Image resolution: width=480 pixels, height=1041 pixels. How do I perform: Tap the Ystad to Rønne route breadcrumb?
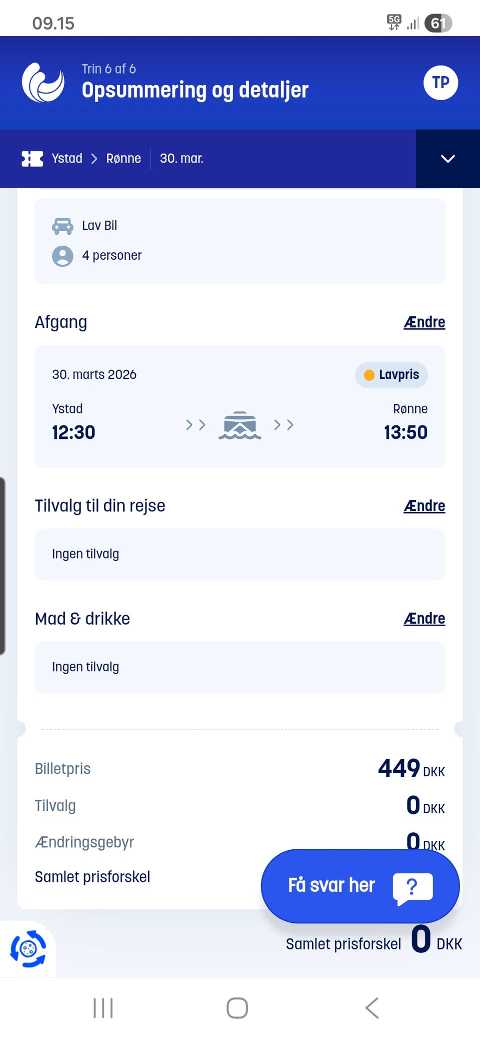point(96,159)
